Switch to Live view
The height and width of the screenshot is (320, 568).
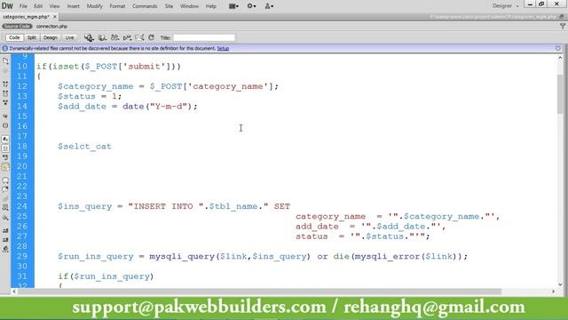point(69,37)
